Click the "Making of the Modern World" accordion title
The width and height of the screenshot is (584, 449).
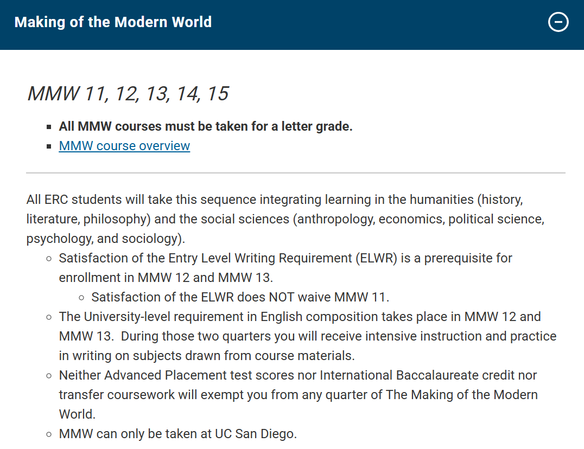tap(113, 22)
